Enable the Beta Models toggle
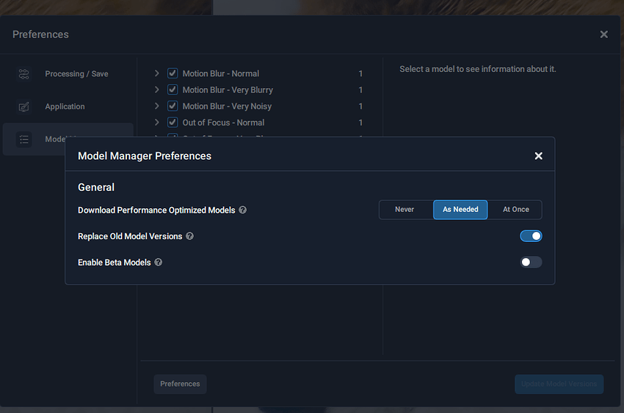Screen dimensions: 624x413 coord(531,262)
